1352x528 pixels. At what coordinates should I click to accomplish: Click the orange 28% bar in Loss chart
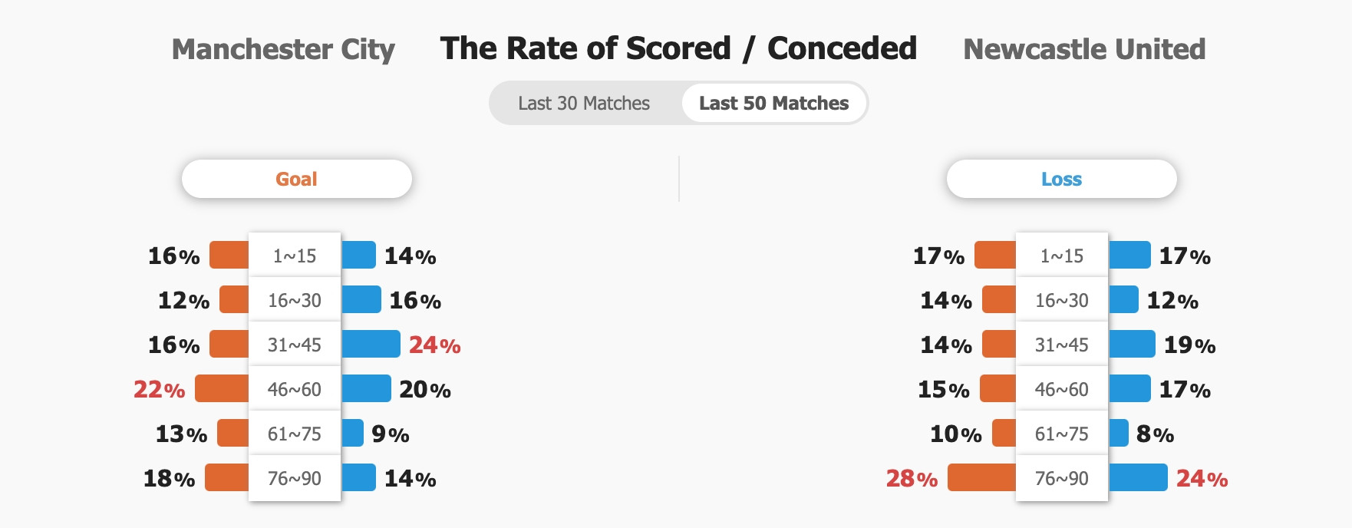point(981,477)
